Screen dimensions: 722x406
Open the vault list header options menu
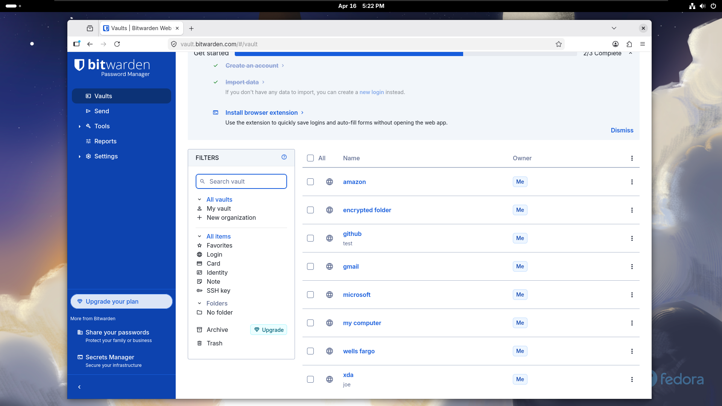(x=632, y=158)
